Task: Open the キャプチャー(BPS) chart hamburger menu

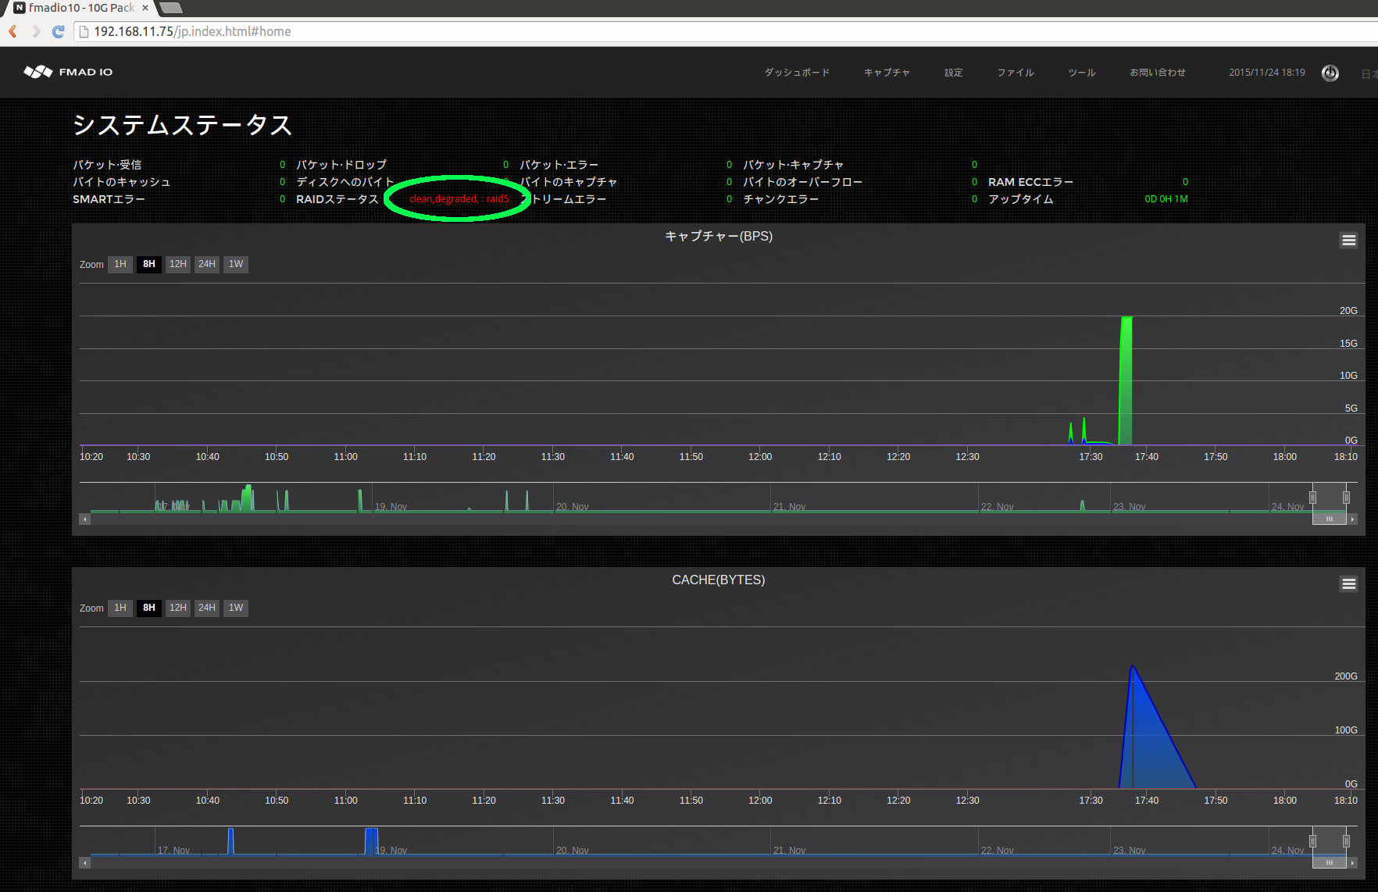Action: [1349, 240]
